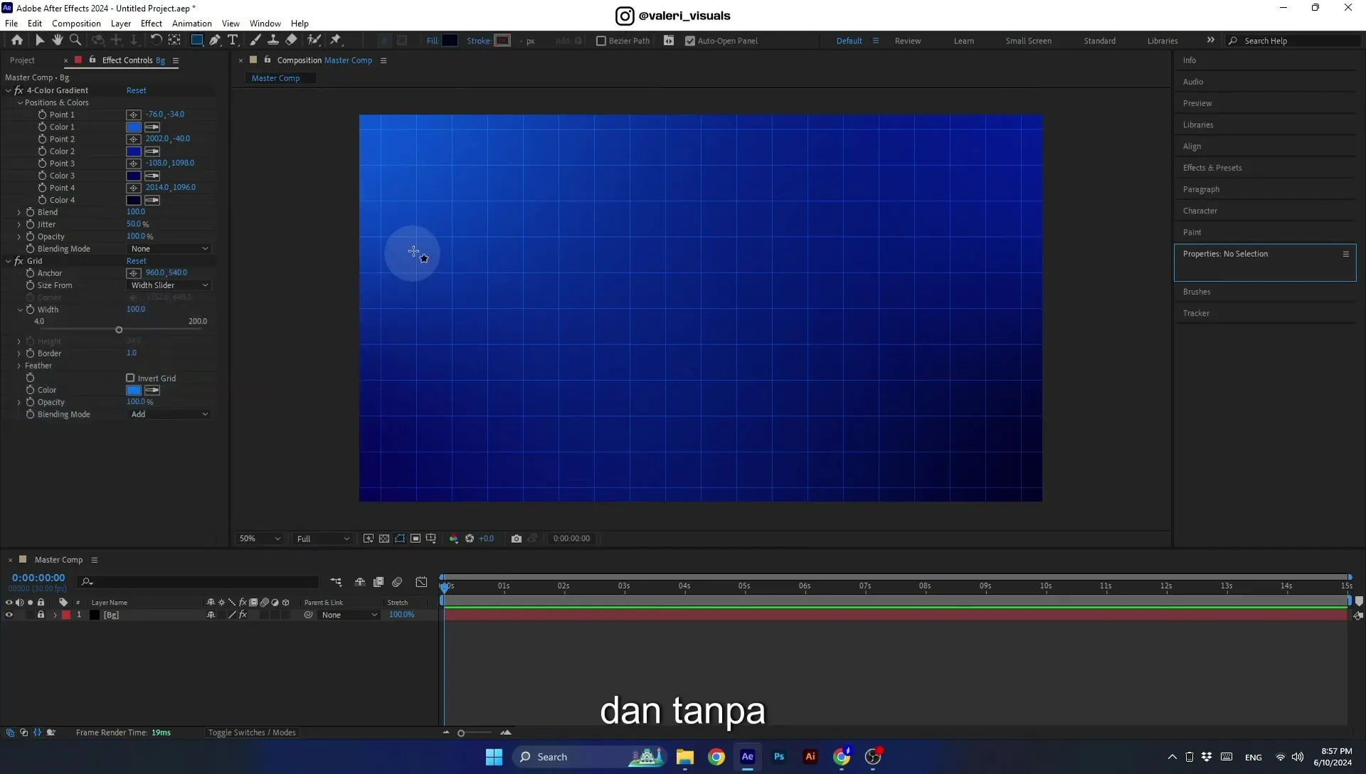Open Size From Width Slider dropdown
The width and height of the screenshot is (1366, 774).
point(169,285)
